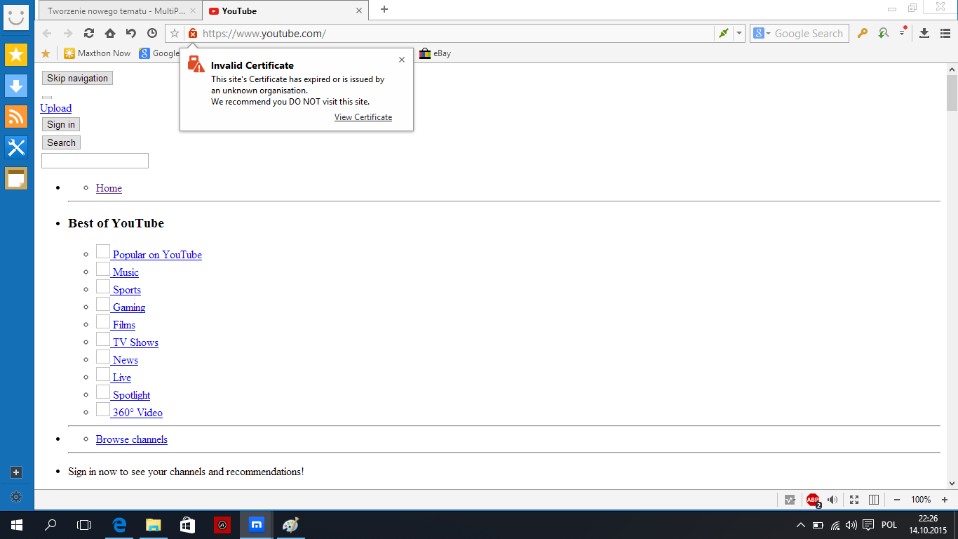
Task: Open the Browse channels link
Action: pyautogui.click(x=132, y=439)
